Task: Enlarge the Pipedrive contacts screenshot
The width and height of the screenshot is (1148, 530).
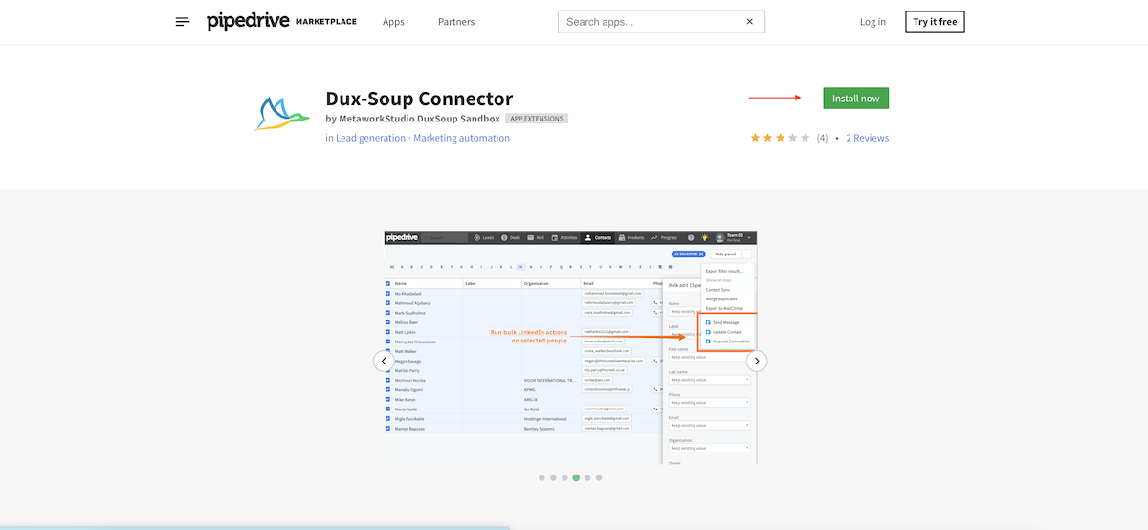Action: click(x=570, y=346)
